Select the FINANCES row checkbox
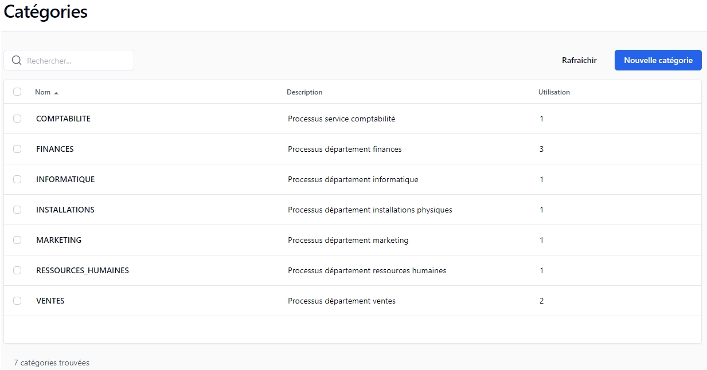Viewport: 707px width, 370px height. coord(17,149)
